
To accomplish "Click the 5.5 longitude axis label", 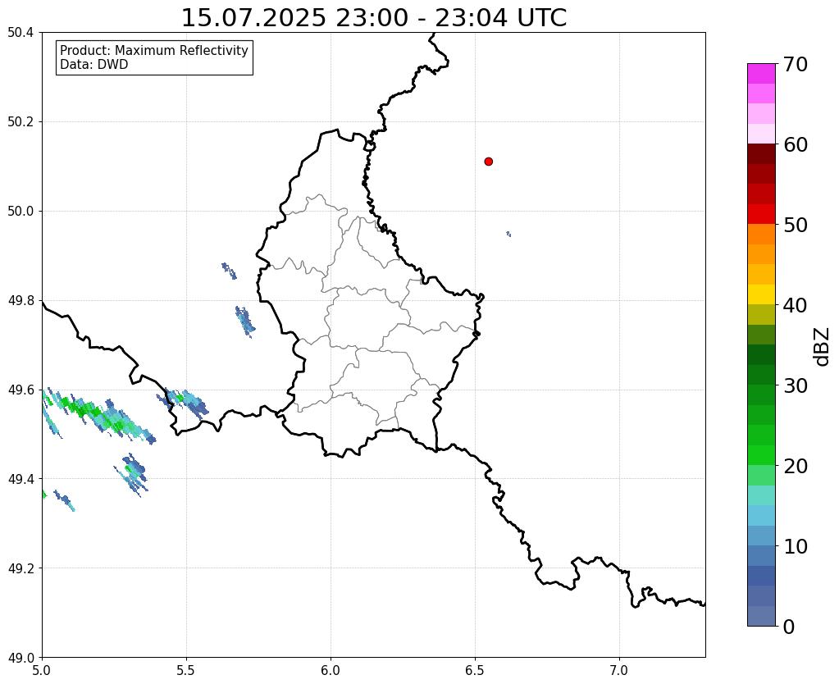I will (186, 671).
